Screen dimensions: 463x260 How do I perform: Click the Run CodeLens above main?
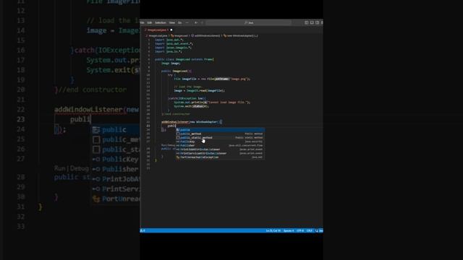(x=163, y=145)
